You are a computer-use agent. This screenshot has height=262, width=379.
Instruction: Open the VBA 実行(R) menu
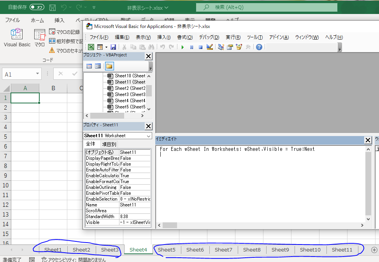point(233,37)
